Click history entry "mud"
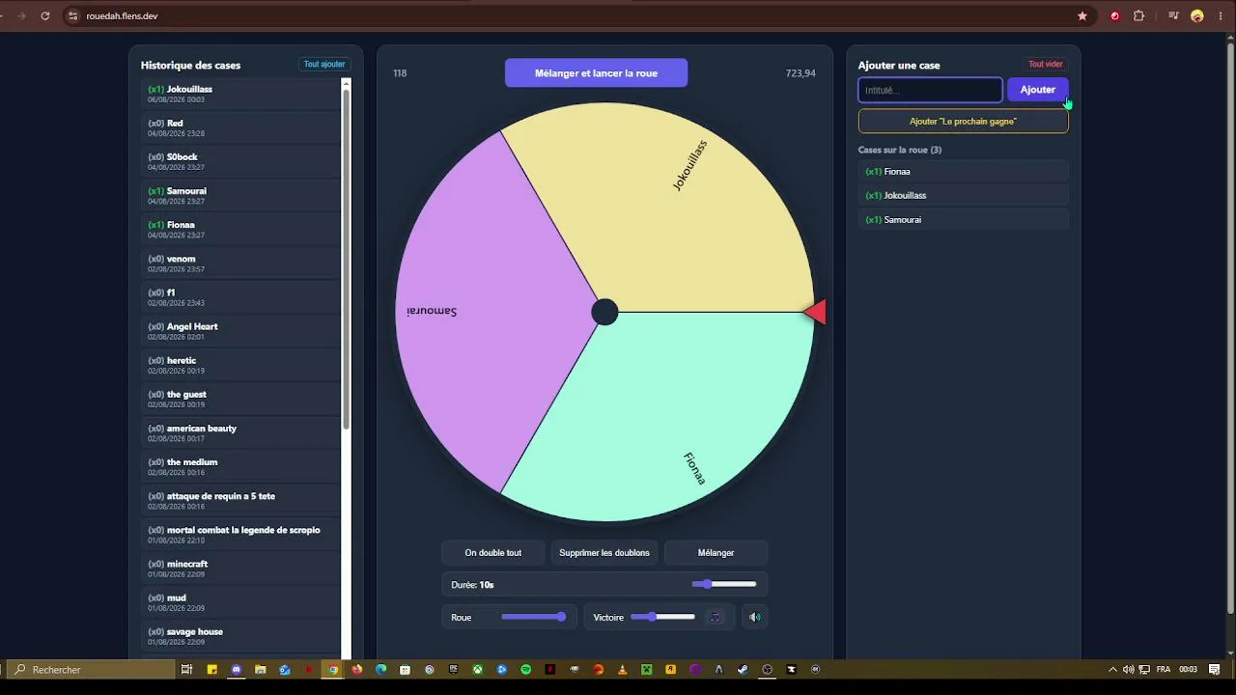Viewport: 1236px width, 695px height. (x=240, y=602)
